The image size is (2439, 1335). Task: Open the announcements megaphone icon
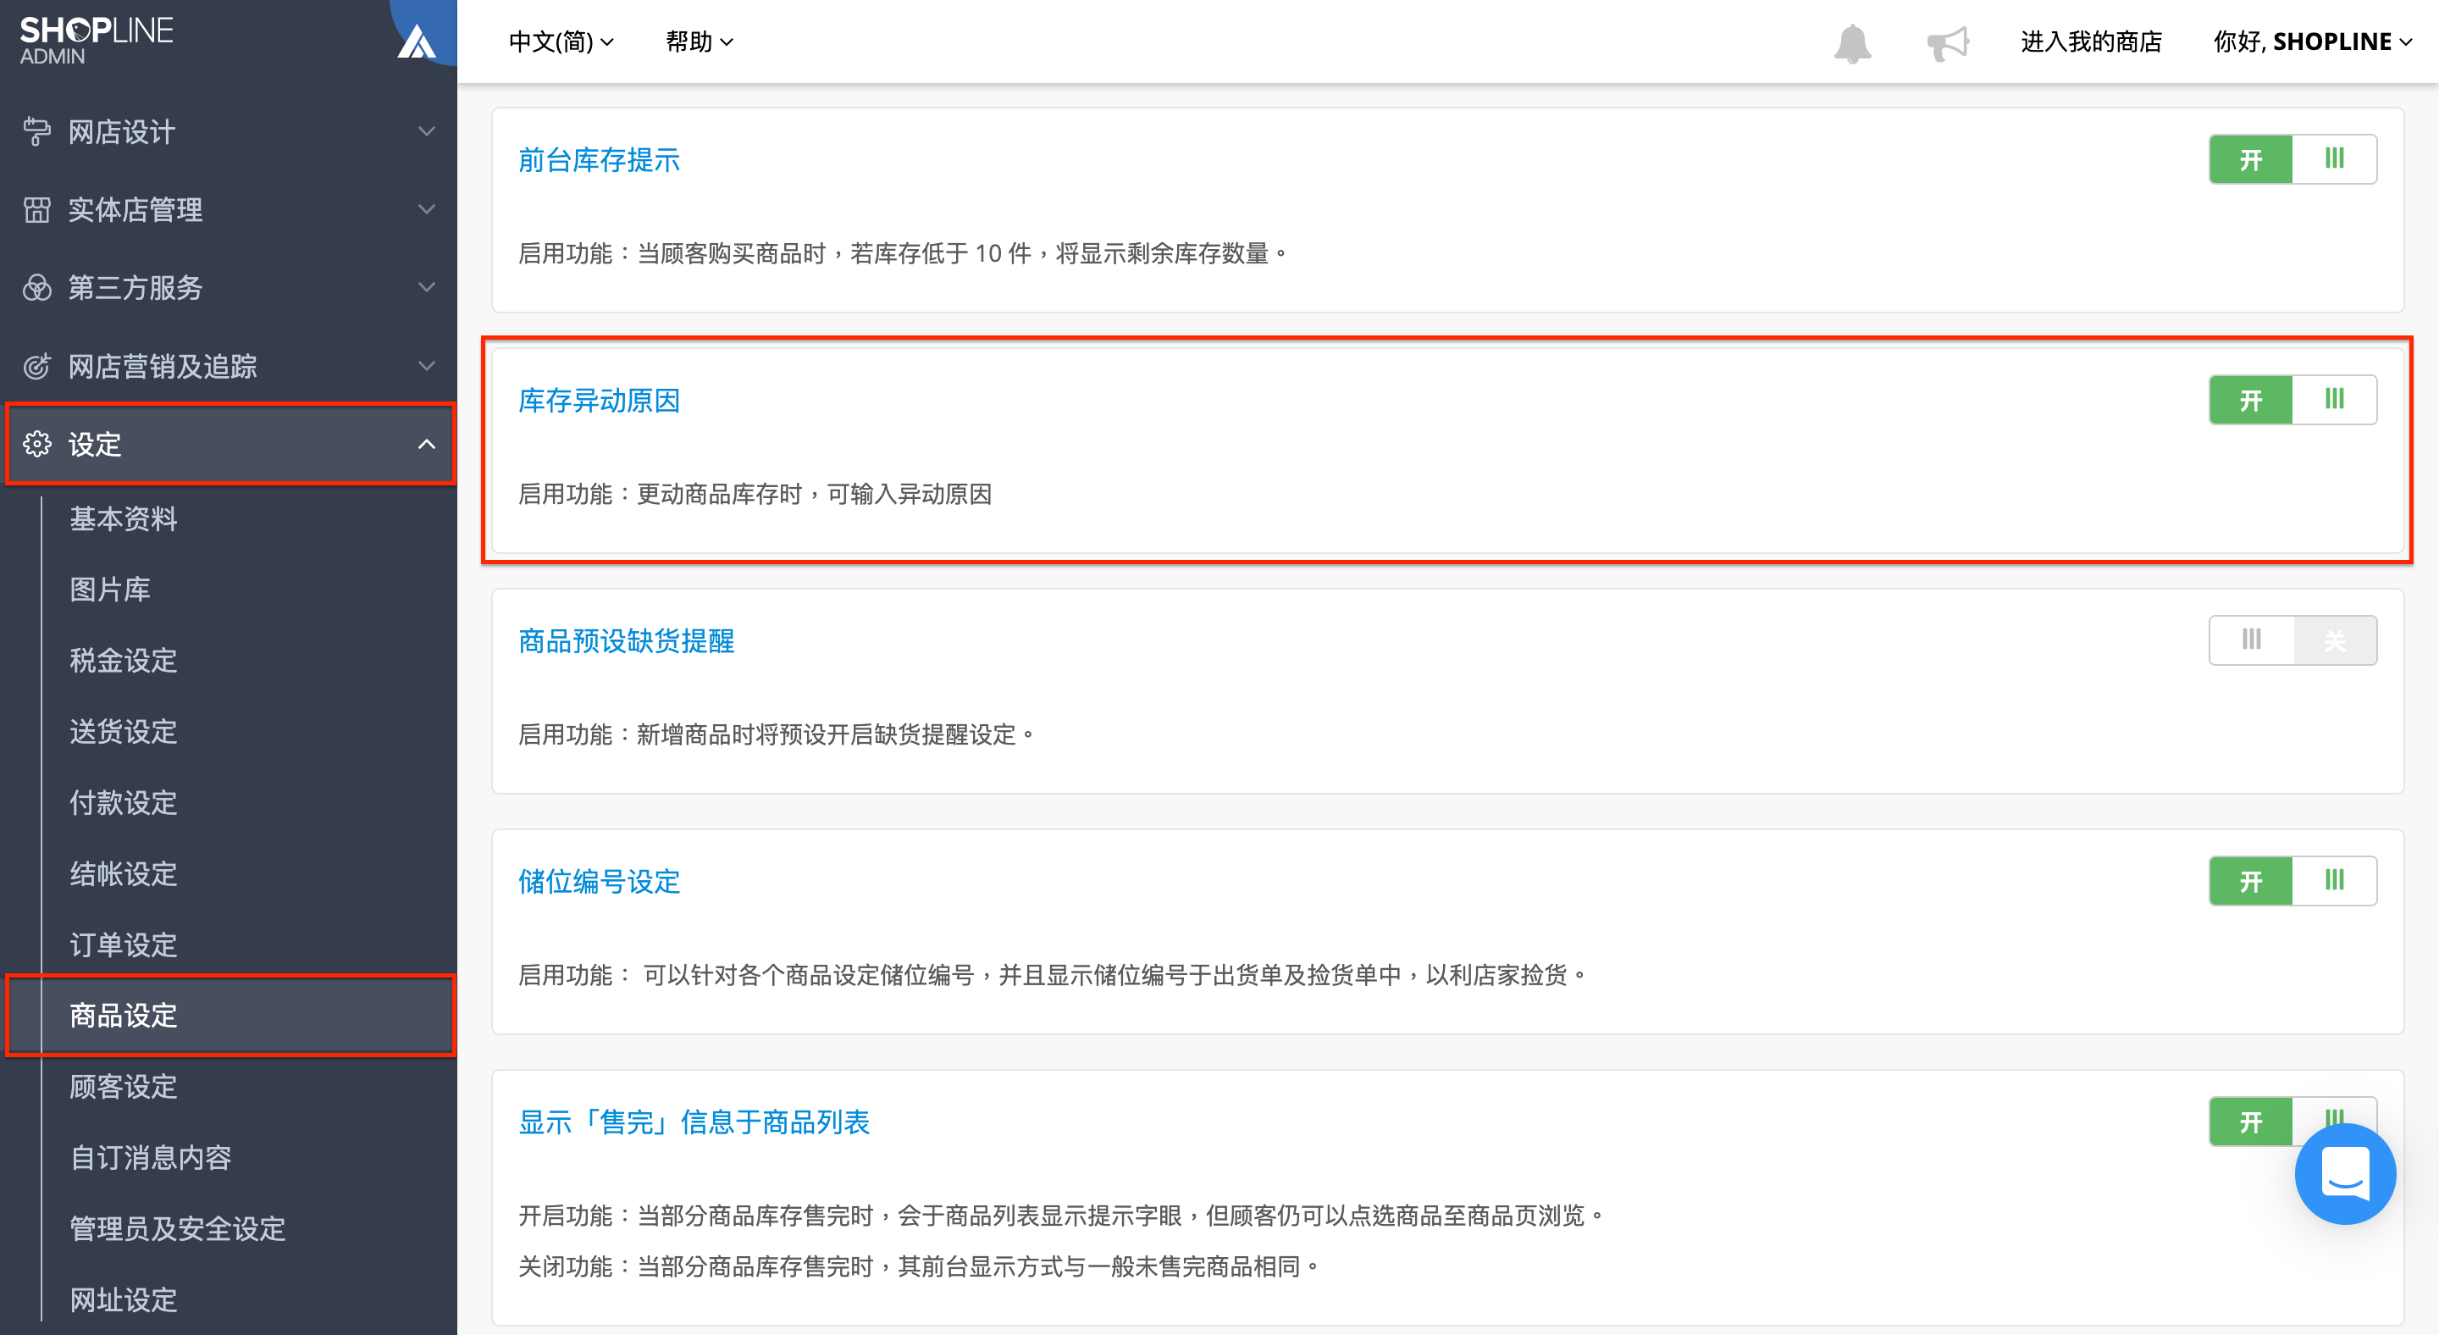1948,42
